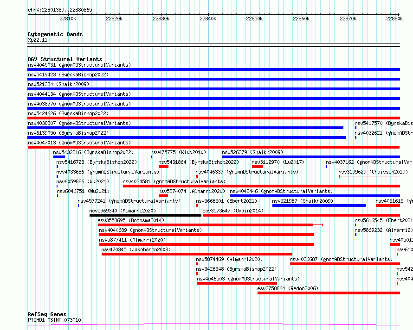Open the nsv5431864 ByrskaBishop2022 variant
The image size is (413, 330).
click(x=199, y=162)
